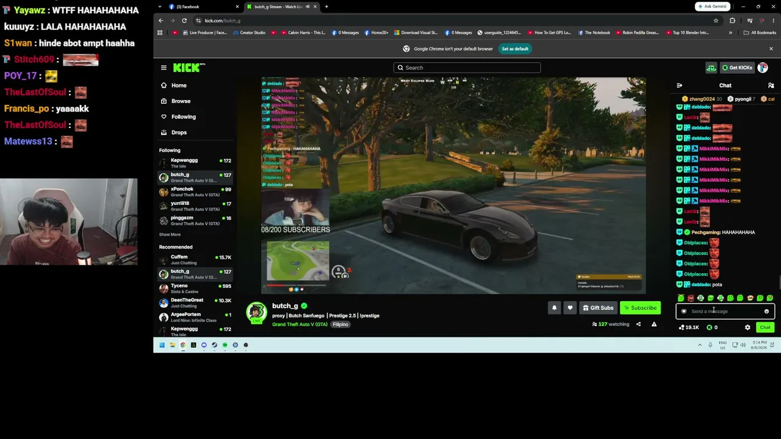Share the stream via share icon
This screenshot has width=781, height=439.
pyautogui.click(x=638, y=324)
